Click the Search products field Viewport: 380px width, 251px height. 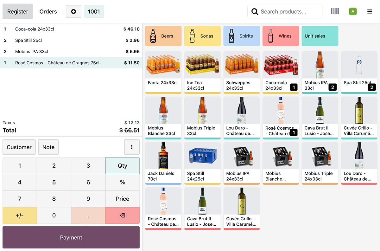pos(284,12)
